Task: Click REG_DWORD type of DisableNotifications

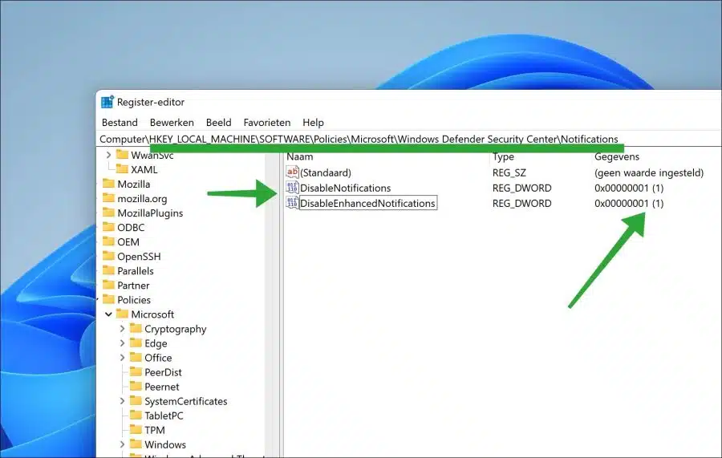Action: (x=521, y=188)
